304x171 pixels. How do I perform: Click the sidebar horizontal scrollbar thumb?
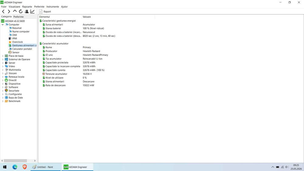point(15,161)
